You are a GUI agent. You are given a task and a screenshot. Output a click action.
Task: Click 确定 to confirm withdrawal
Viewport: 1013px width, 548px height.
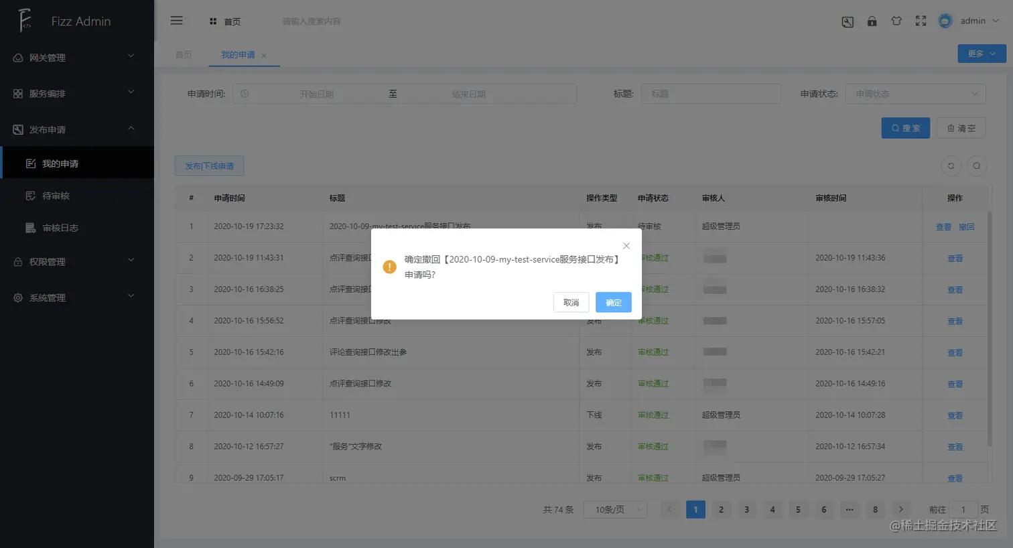[x=614, y=303]
